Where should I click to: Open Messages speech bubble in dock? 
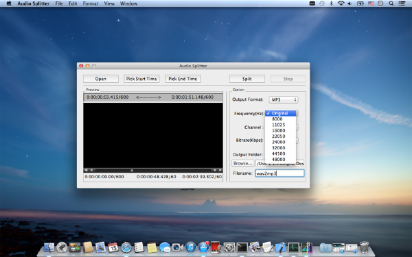point(165,247)
